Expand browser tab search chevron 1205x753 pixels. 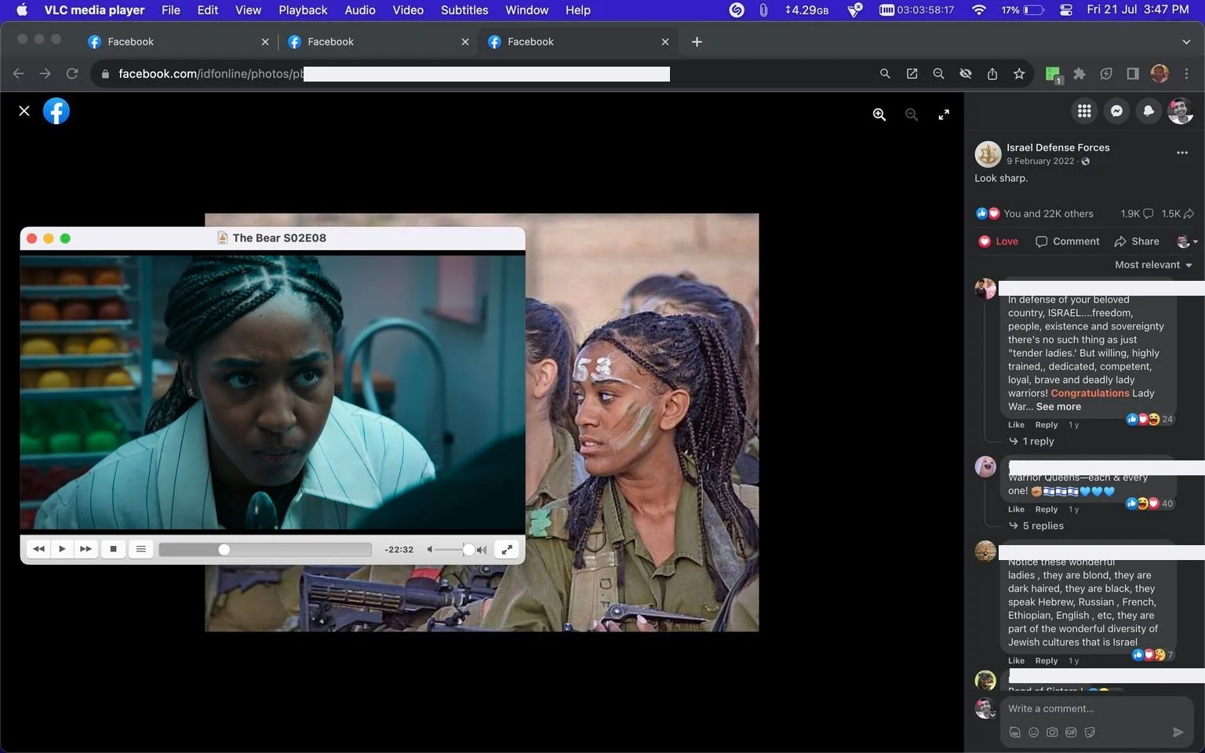pyautogui.click(x=1186, y=42)
